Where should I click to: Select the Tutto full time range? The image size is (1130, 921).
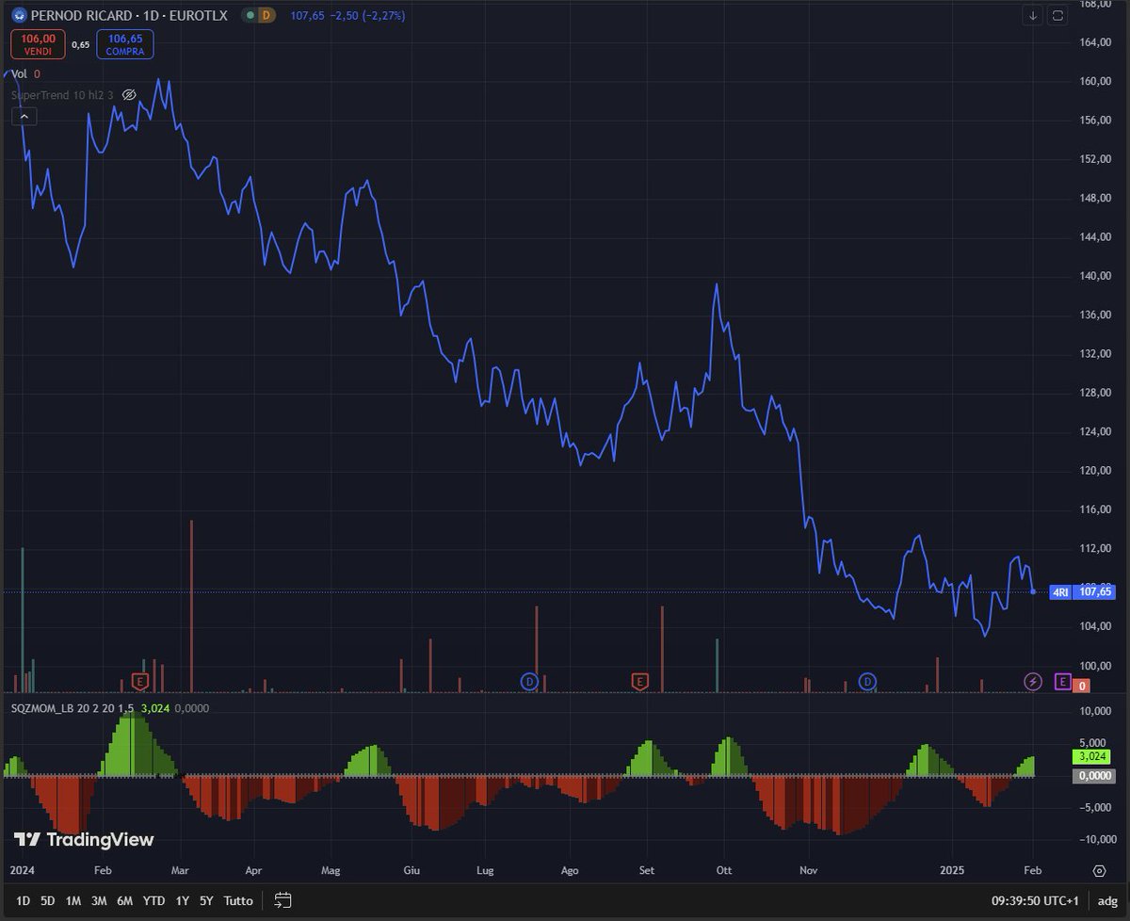tap(238, 900)
